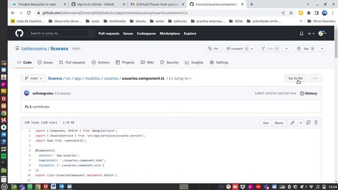338x190 pixels.
Task: Open the notifications bell icon
Action: (x=302, y=34)
